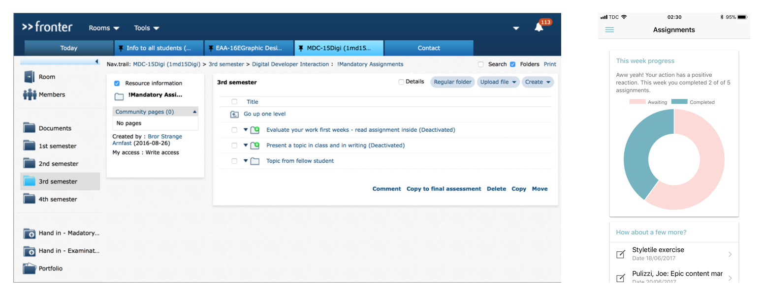
Task: Collapse the Community pages section
Action: point(194,112)
